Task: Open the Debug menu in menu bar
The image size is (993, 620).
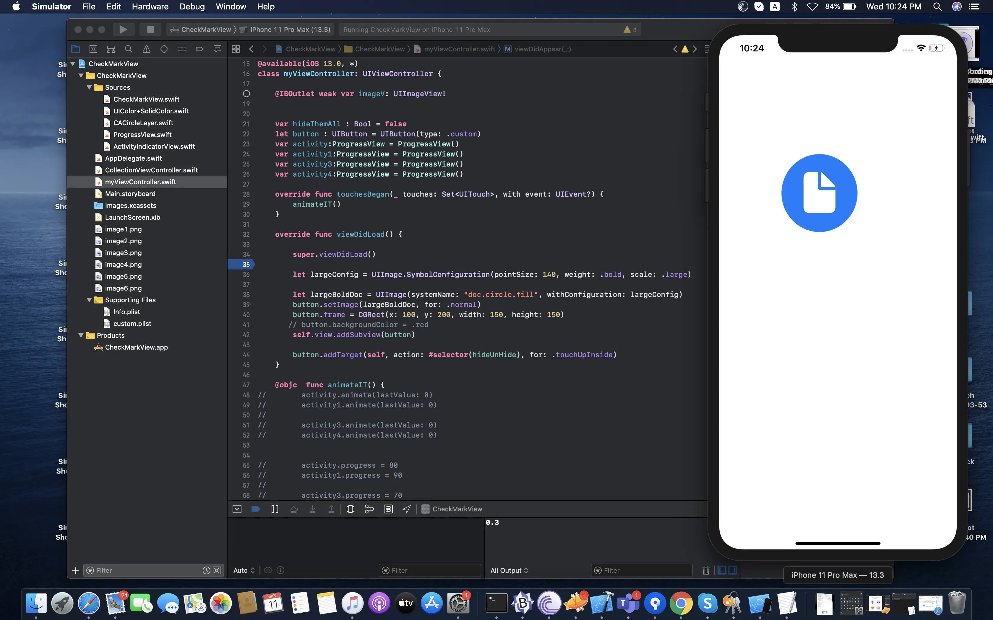Action: [x=192, y=6]
